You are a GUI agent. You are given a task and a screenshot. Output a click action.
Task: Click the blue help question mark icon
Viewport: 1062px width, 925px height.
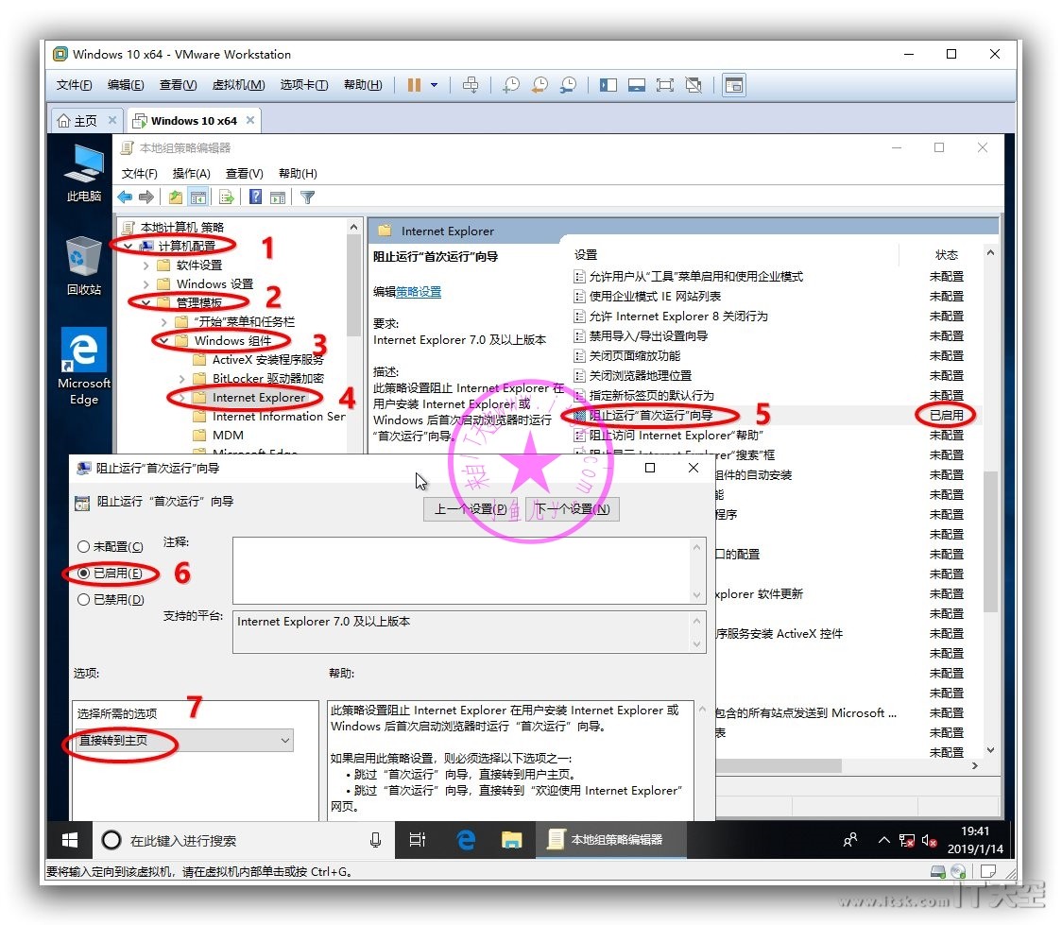click(255, 197)
